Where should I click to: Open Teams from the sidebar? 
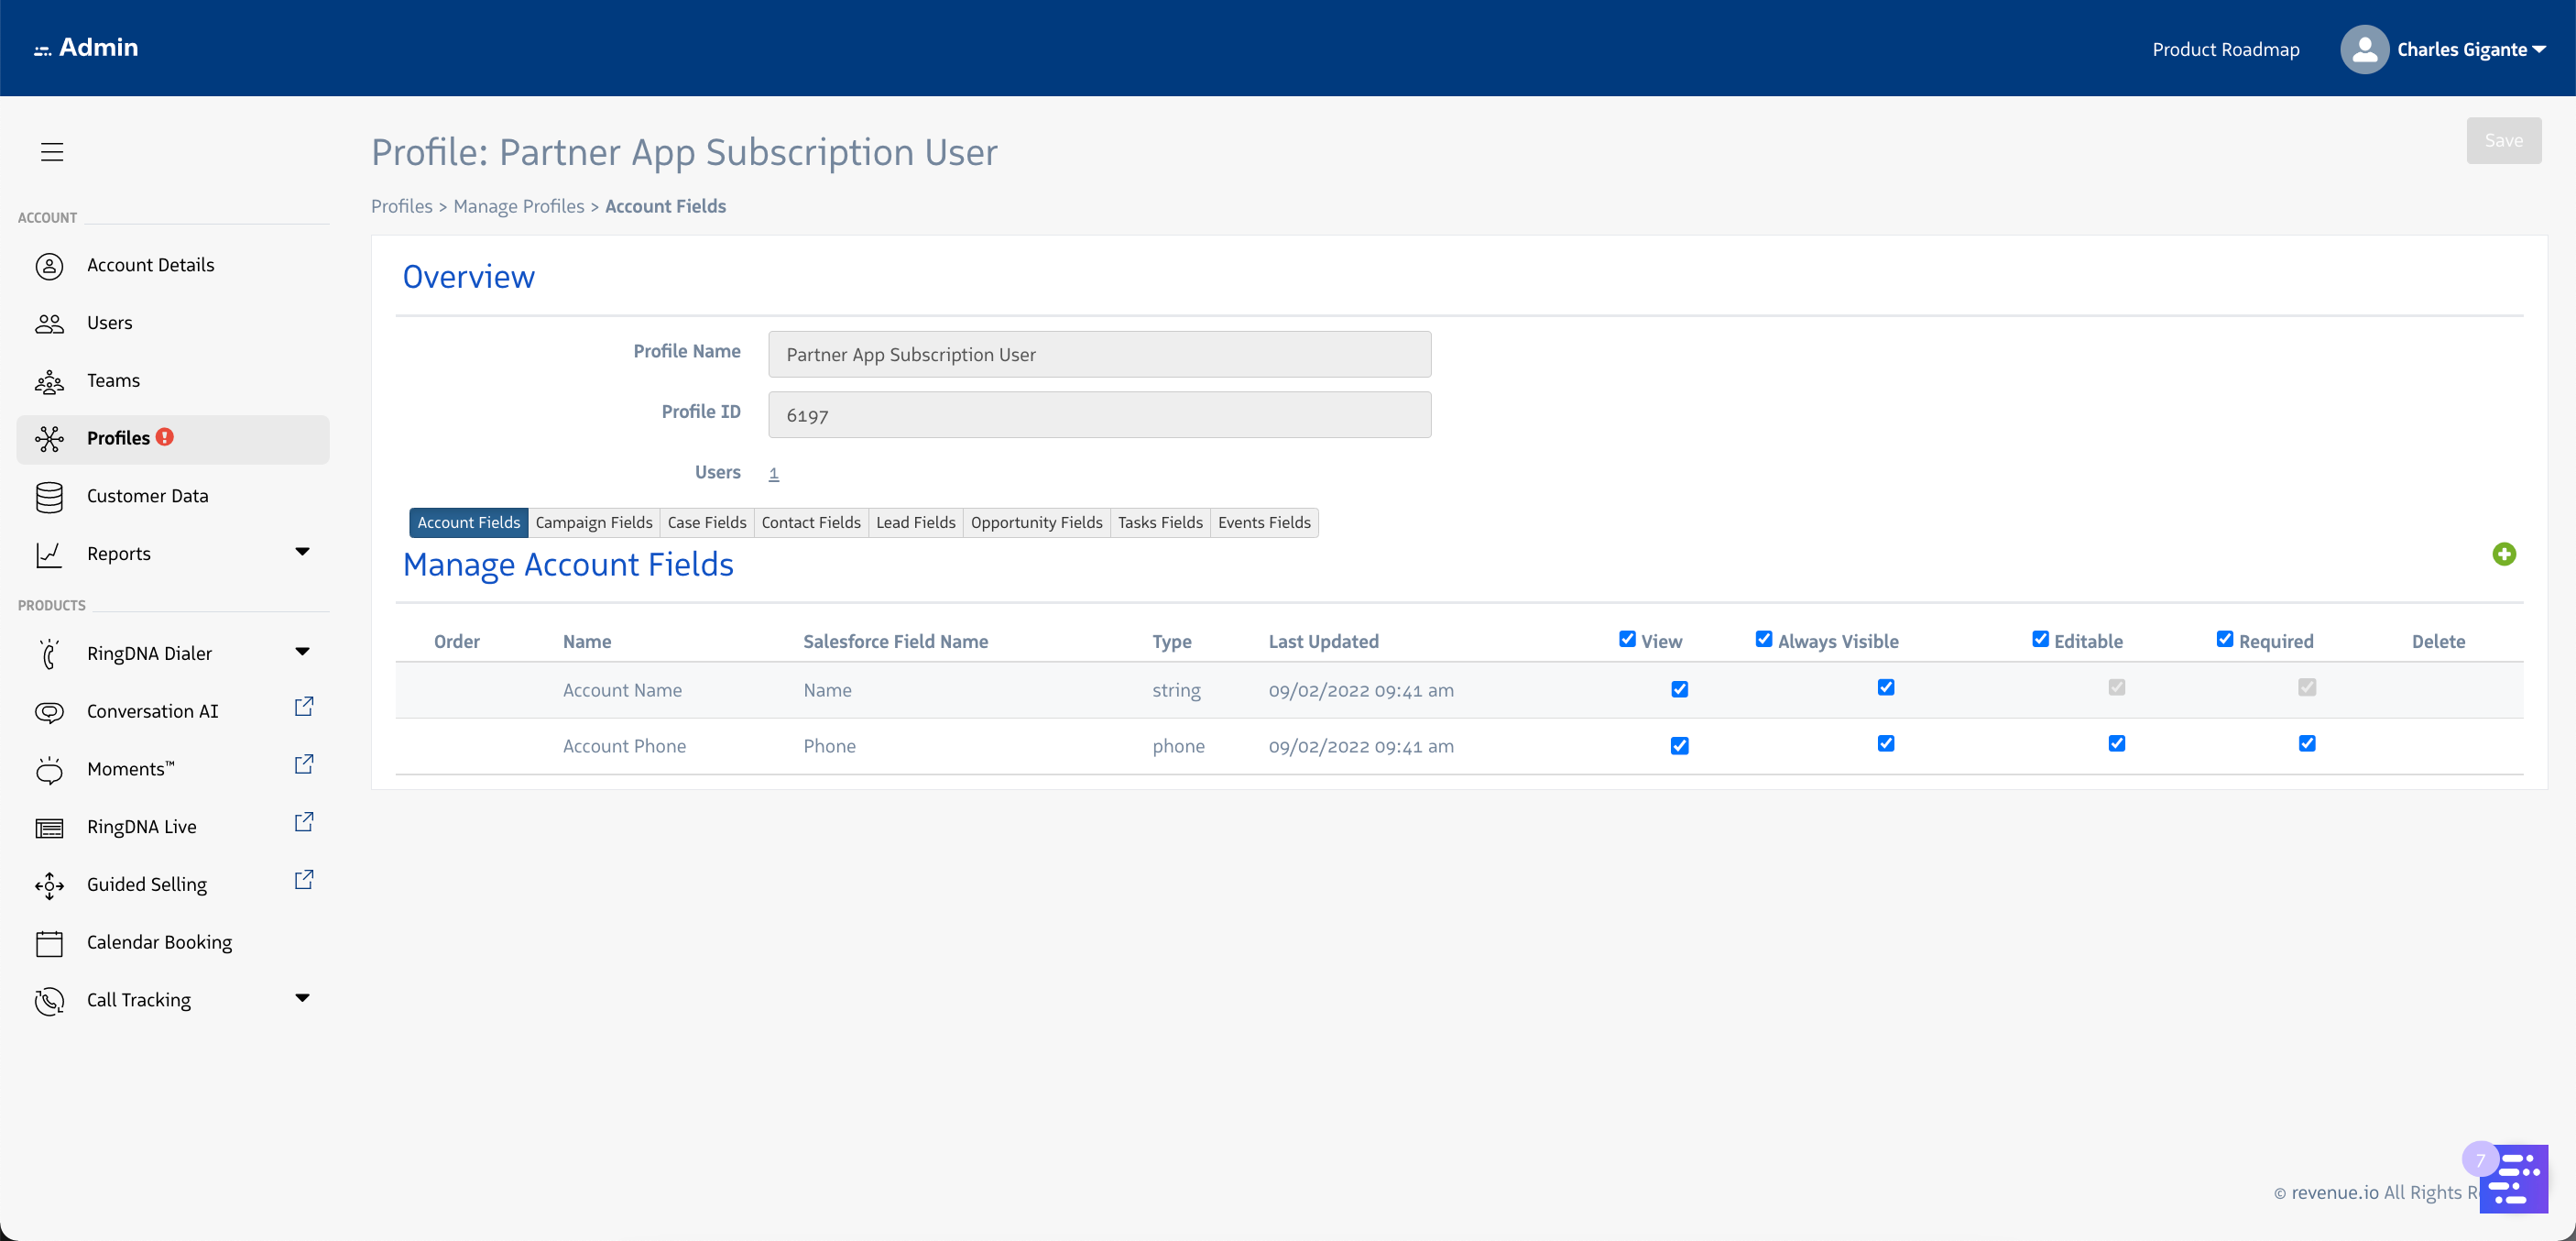coord(112,380)
